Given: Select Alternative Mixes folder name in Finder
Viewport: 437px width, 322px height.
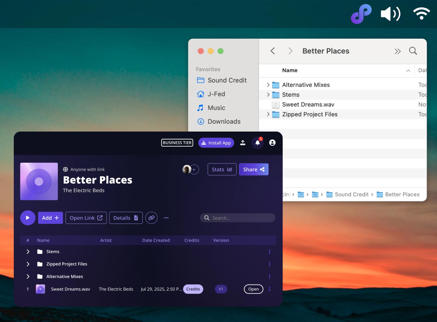Looking at the screenshot, I should [x=306, y=85].
